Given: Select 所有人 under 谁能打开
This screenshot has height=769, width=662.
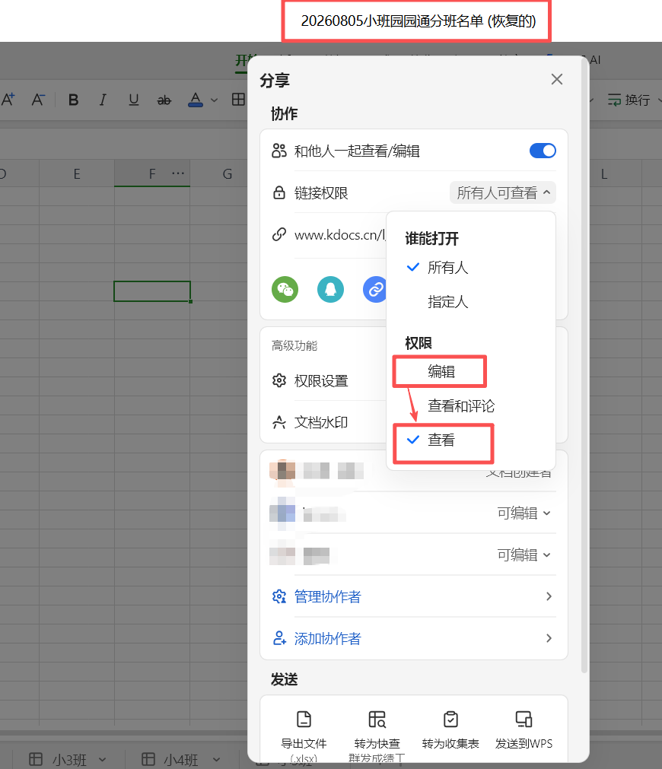Looking at the screenshot, I should click(x=447, y=267).
